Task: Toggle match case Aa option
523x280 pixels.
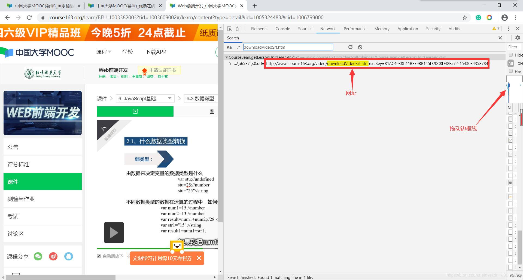Action: pos(229,47)
